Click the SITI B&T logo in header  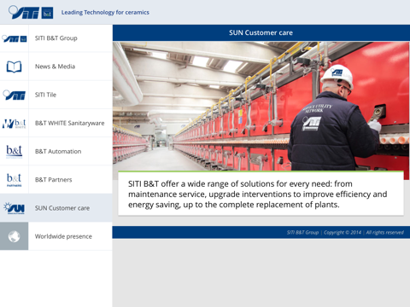[x=31, y=12]
